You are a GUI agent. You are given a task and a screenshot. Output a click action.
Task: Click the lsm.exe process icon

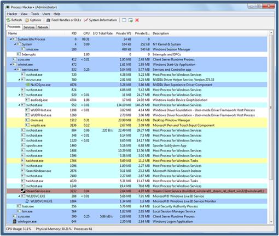(19, 211)
